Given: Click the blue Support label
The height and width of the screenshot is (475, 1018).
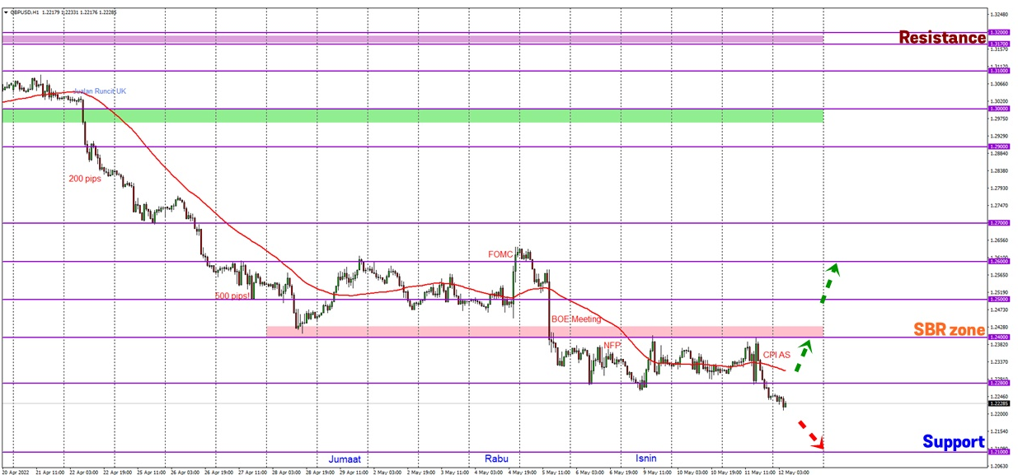Looking at the screenshot, I should tap(953, 442).
